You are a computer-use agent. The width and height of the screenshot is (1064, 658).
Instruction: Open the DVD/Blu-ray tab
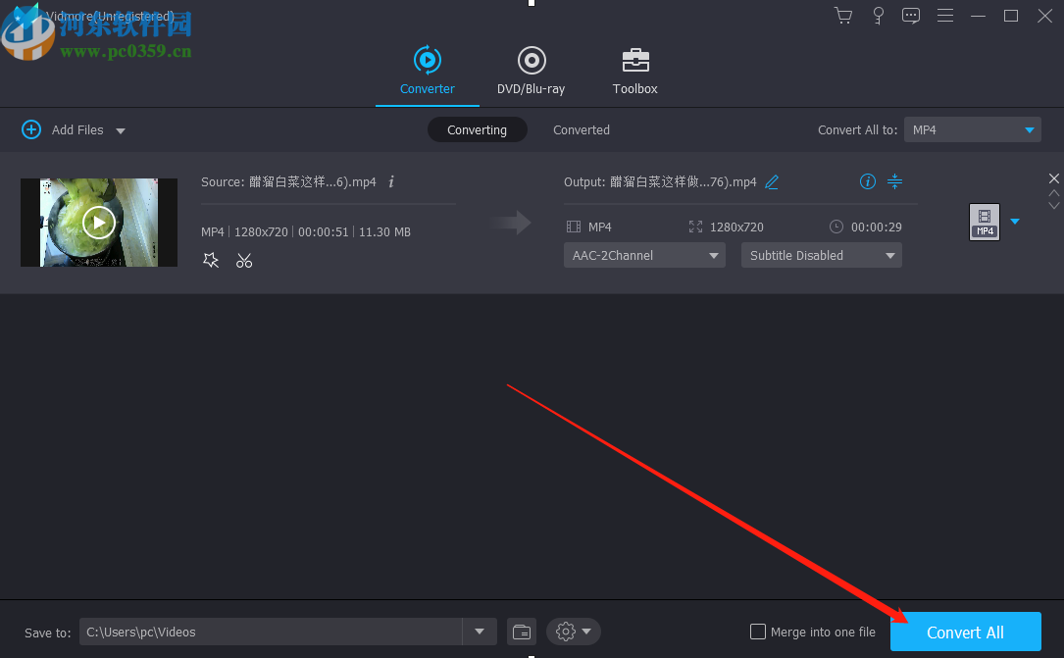tap(531, 71)
